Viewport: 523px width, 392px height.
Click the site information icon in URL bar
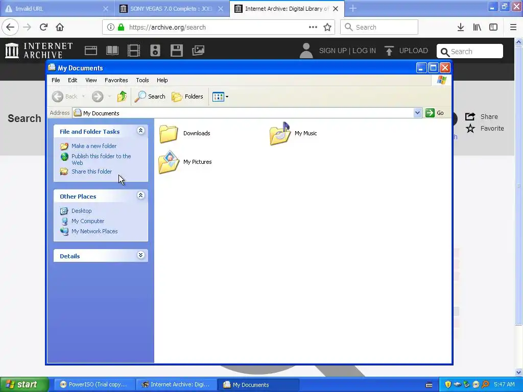pyautogui.click(x=111, y=27)
